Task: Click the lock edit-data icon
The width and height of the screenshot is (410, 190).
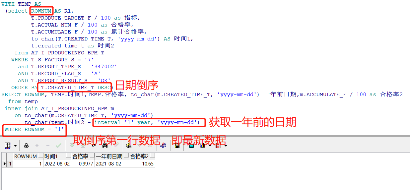Action: point(26,146)
